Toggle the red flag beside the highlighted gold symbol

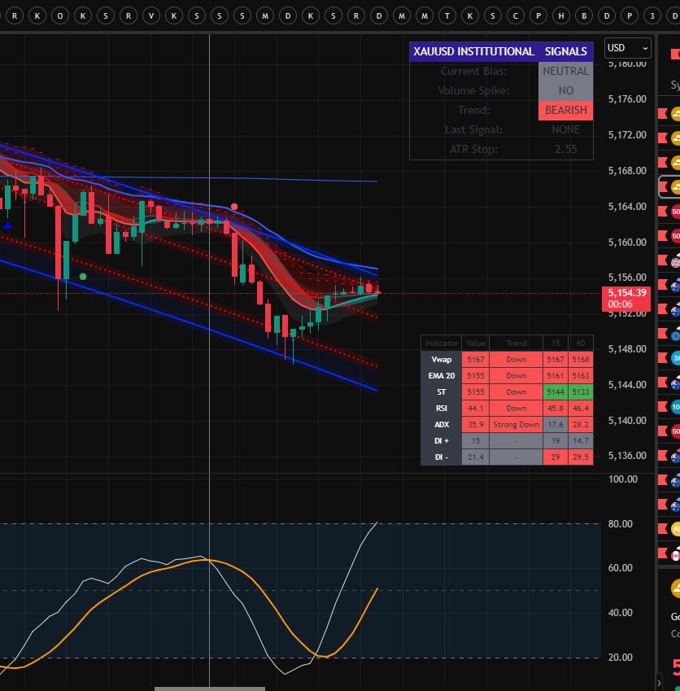663,187
